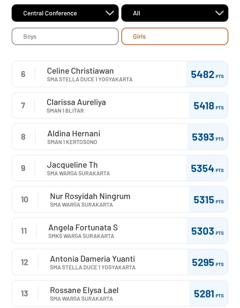
Task: Click the 5295 PTS score badge
Action: [x=208, y=262]
